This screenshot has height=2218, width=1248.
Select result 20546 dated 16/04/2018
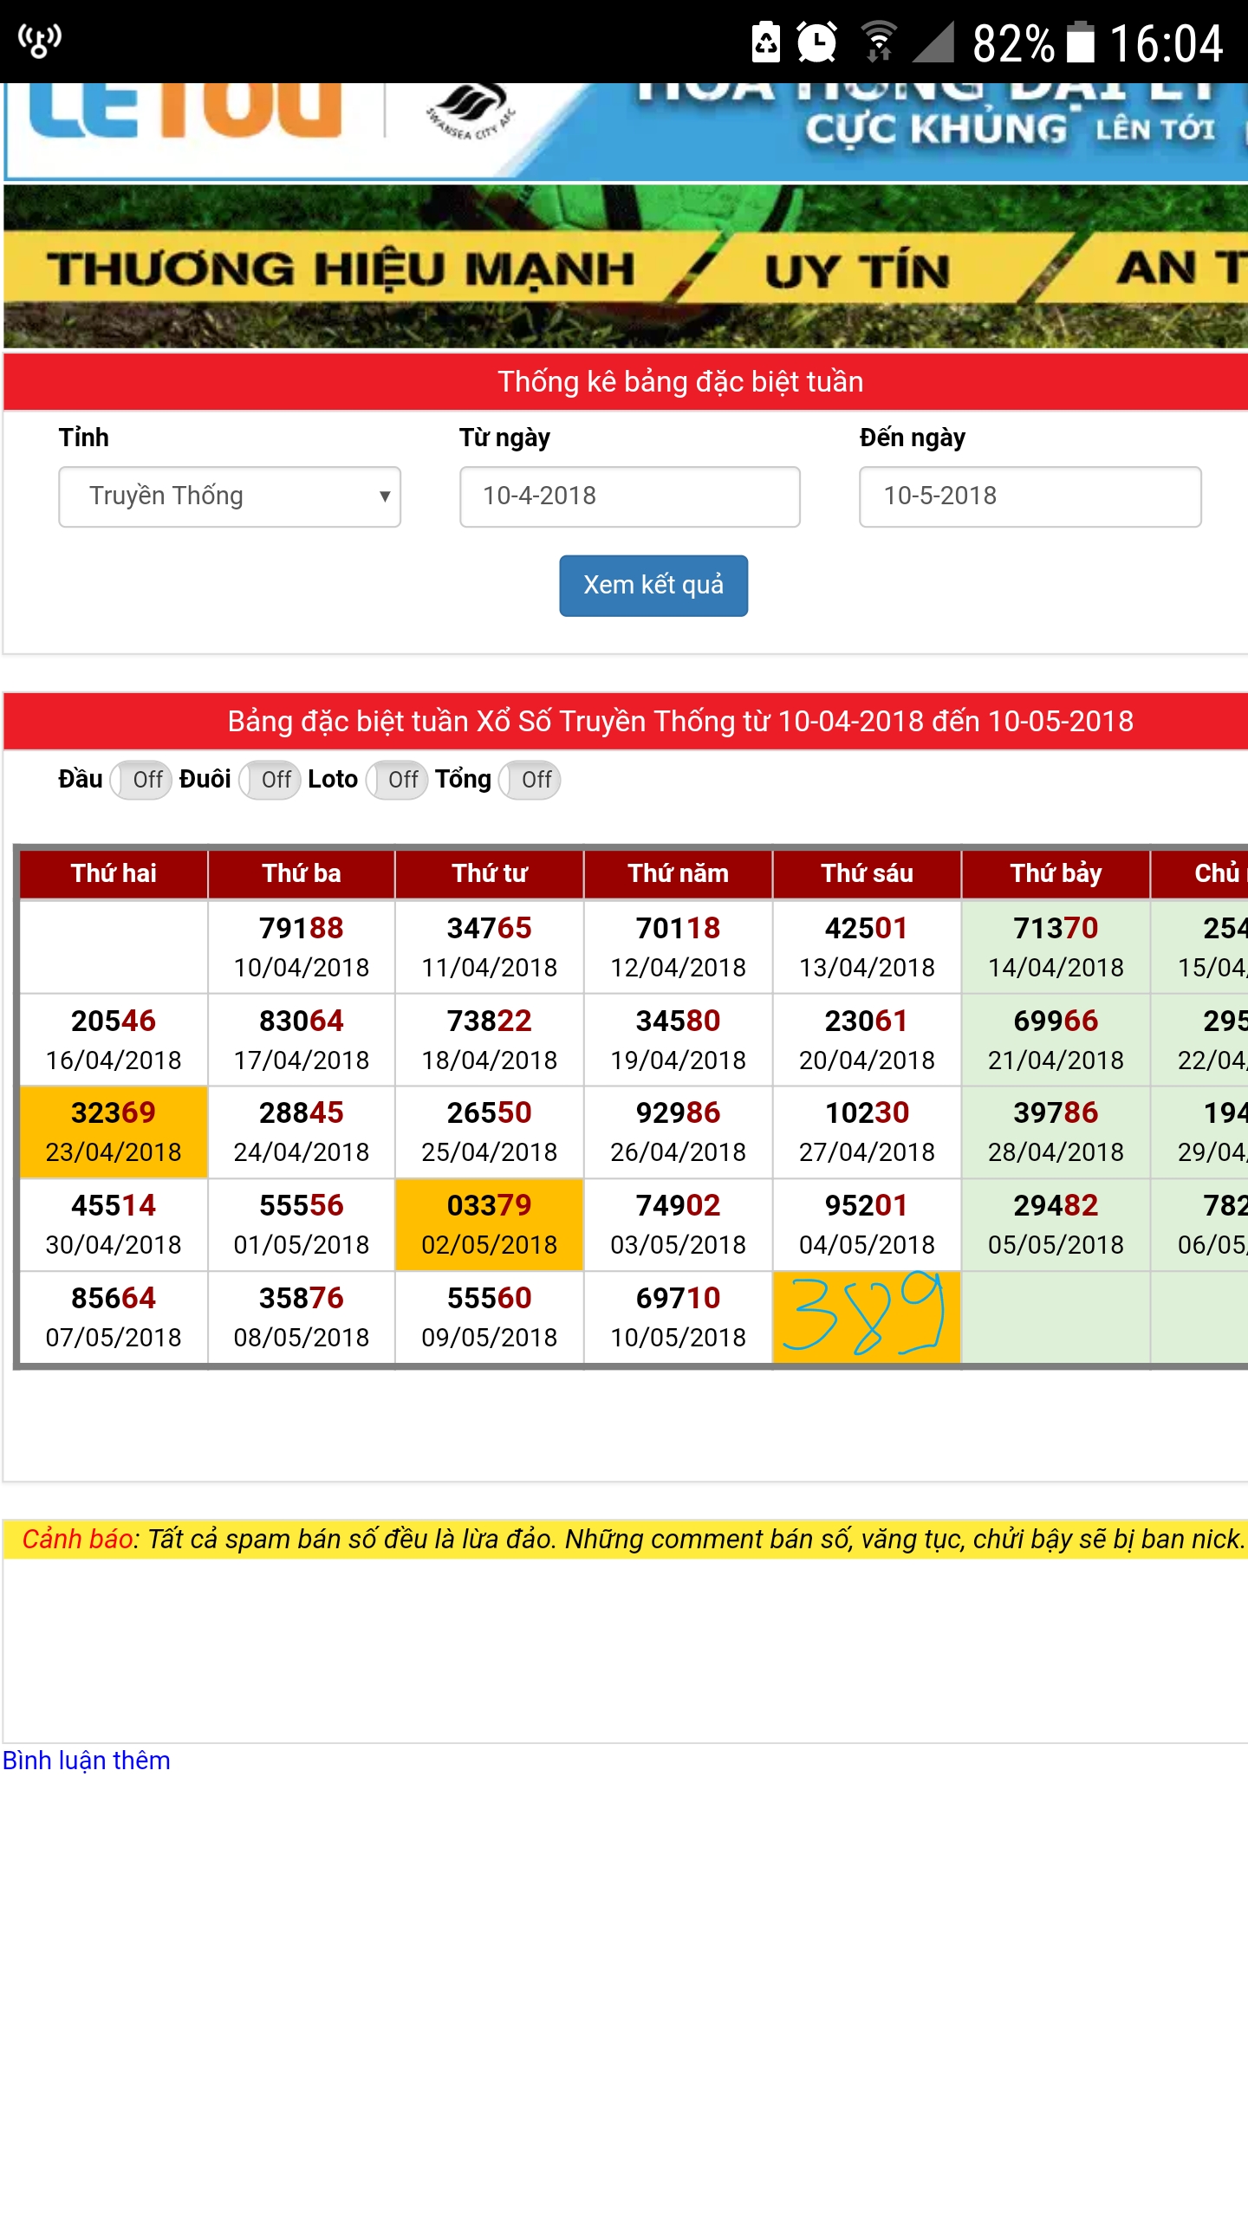tap(114, 1040)
